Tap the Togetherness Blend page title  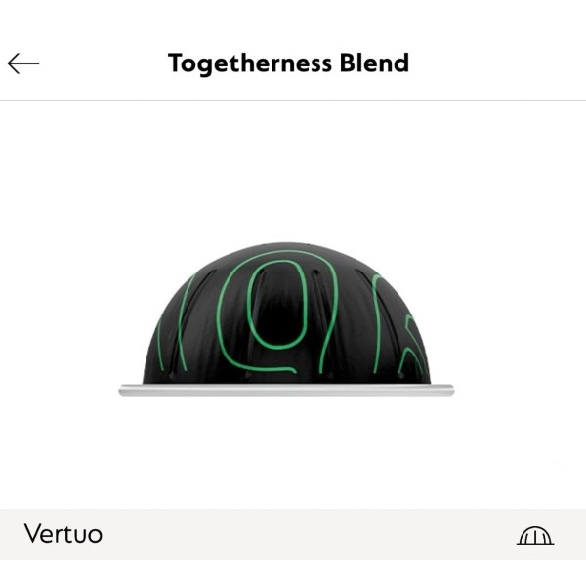(x=288, y=63)
